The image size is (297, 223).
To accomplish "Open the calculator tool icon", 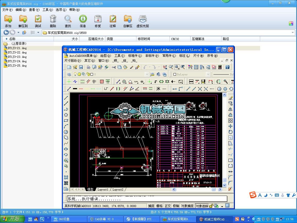I will click(x=220, y=67).
